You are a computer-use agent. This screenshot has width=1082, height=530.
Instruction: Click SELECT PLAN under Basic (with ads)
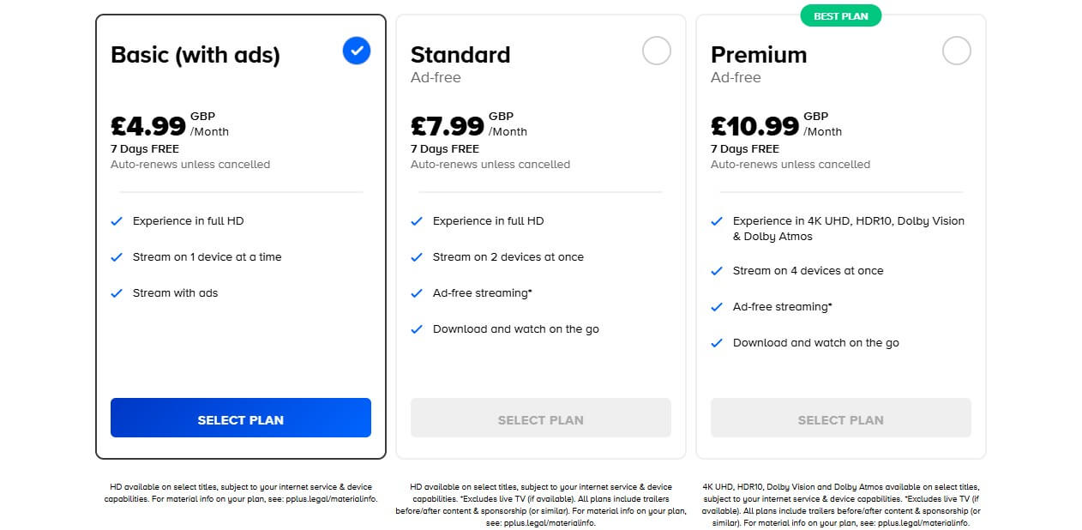(x=240, y=419)
